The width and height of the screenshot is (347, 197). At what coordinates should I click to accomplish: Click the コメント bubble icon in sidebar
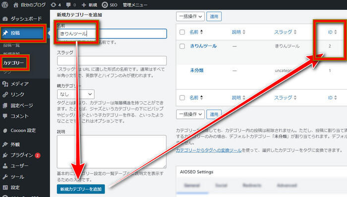pos(5,116)
